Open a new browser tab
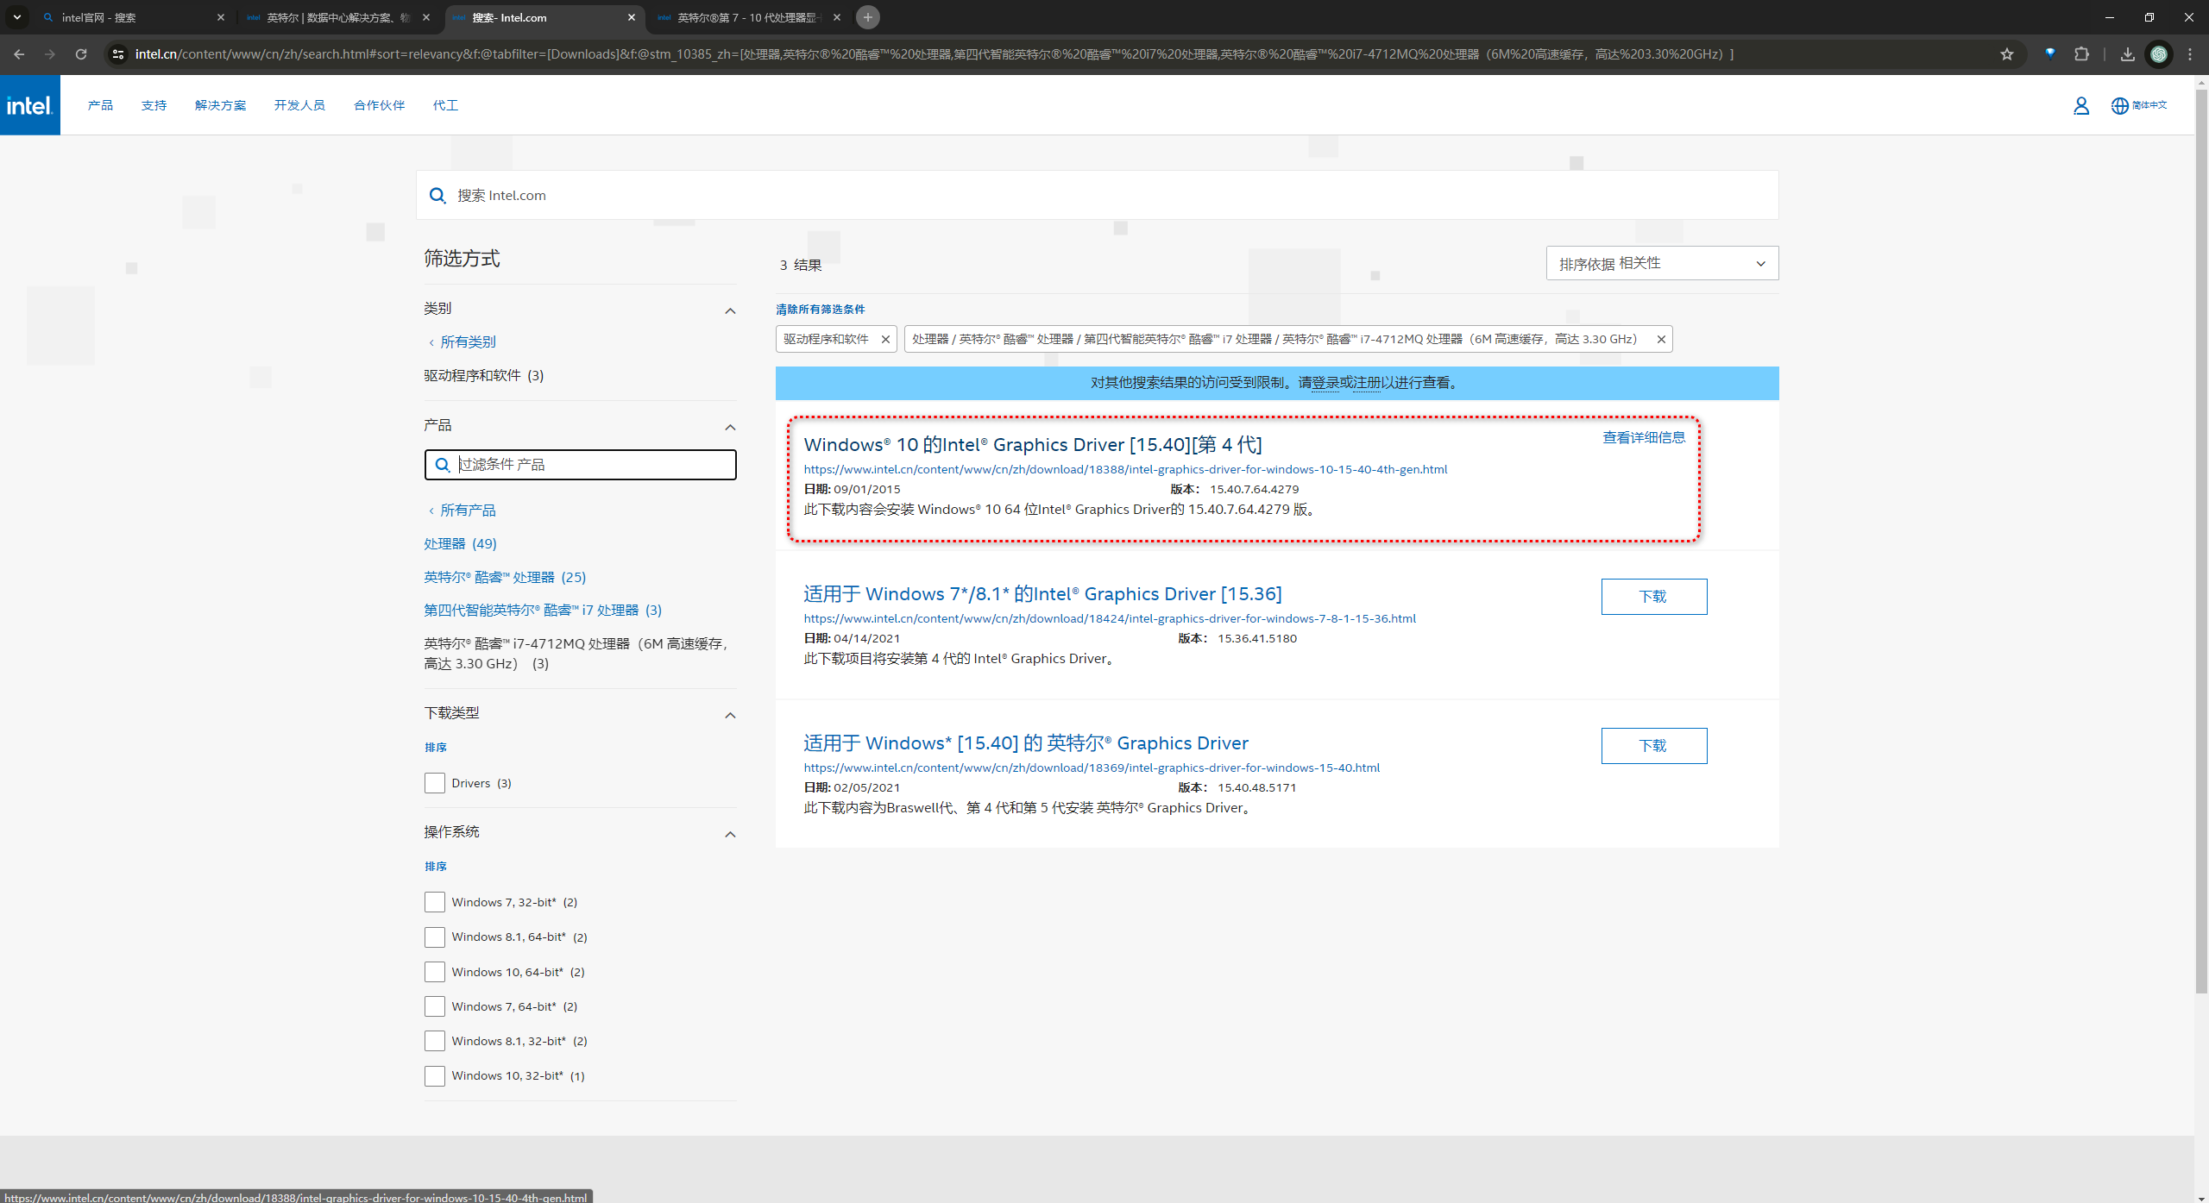Viewport: 2209px width, 1203px height. coord(868,17)
